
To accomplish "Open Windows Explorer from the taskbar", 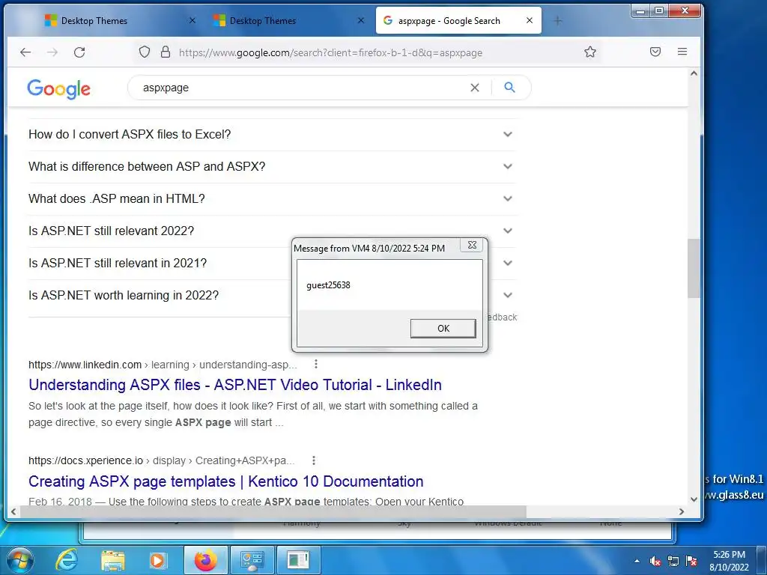I will click(113, 560).
